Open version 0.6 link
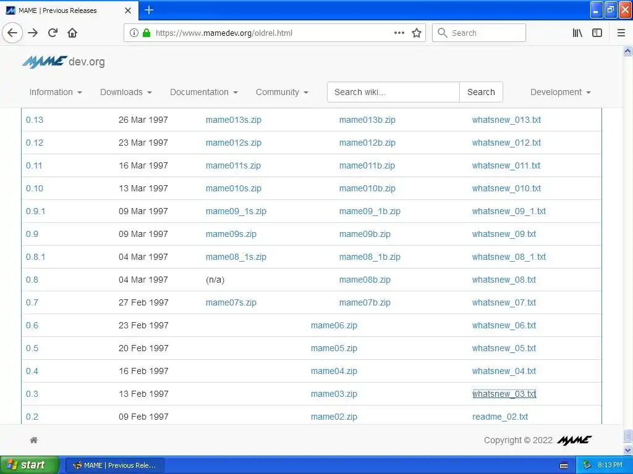633x474 pixels. click(x=32, y=325)
